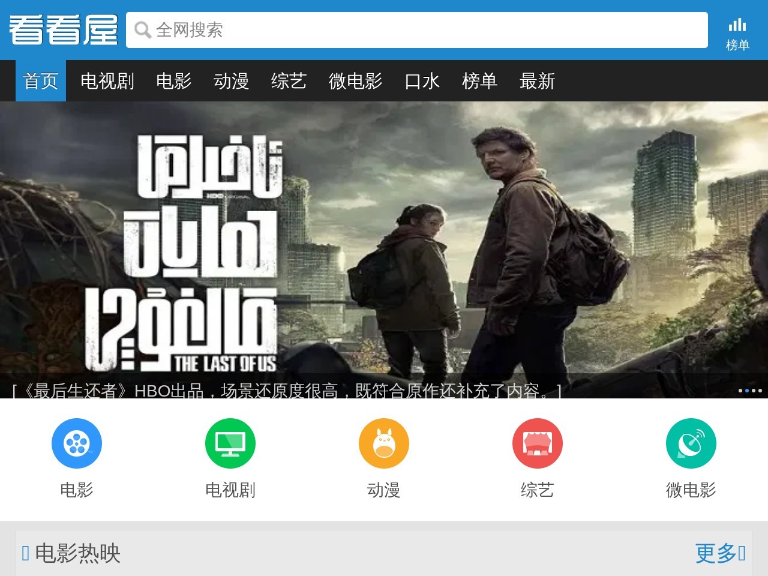This screenshot has width=768, height=576.
Task: Click 更多 link in 电影热映 section
Action: point(719,553)
